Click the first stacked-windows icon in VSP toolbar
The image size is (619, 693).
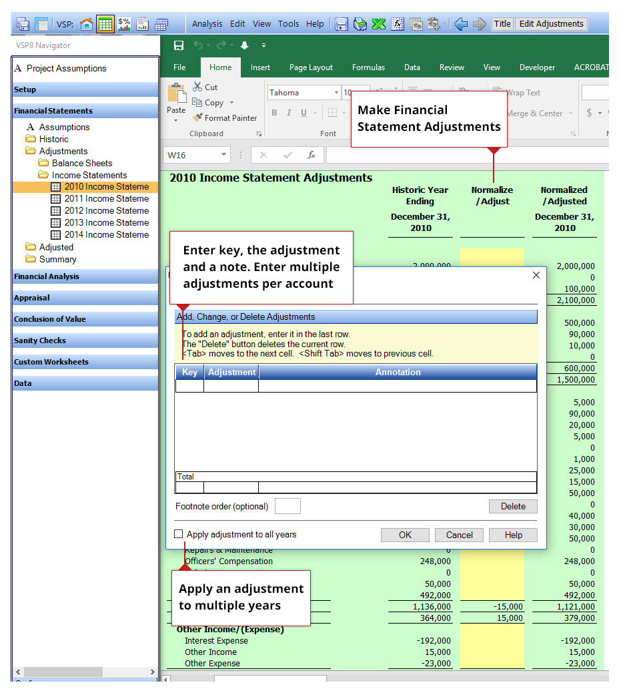tap(23, 24)
